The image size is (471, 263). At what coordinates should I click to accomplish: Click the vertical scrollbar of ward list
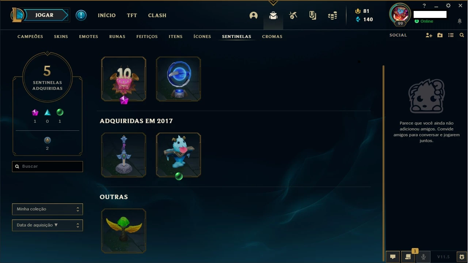coord(383,163)
